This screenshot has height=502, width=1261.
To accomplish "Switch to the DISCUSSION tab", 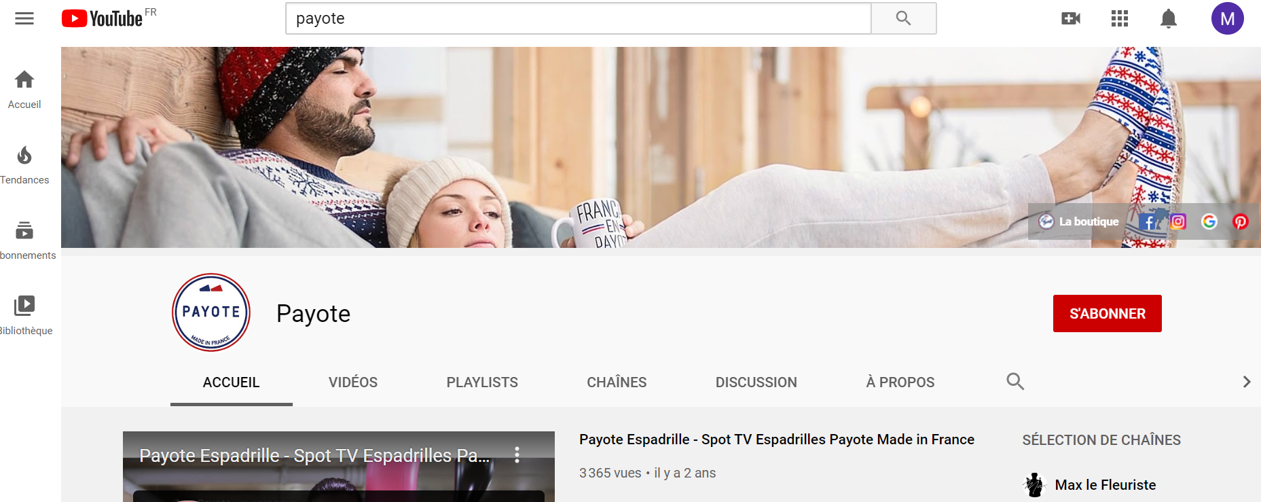I will pyautogui.click(x=756, y=382).
